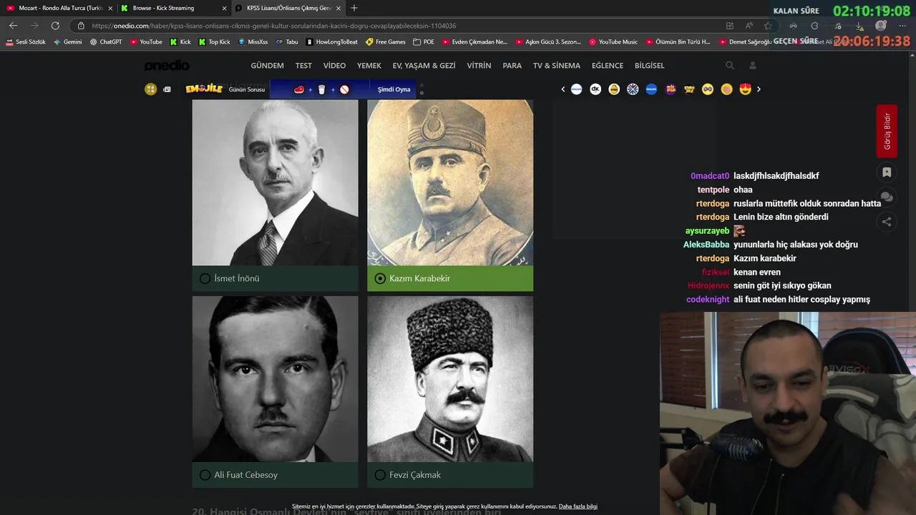Open the EV, YAŞAM & GEZİ section
Viewport: 916px width, 515px height.
click(424, 65)
